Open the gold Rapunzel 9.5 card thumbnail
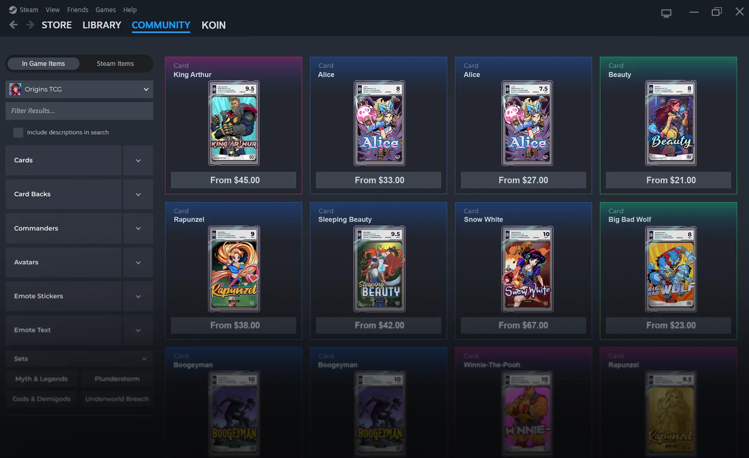The image size is (749, 458). pyautogui.click(x=671, y=414)
